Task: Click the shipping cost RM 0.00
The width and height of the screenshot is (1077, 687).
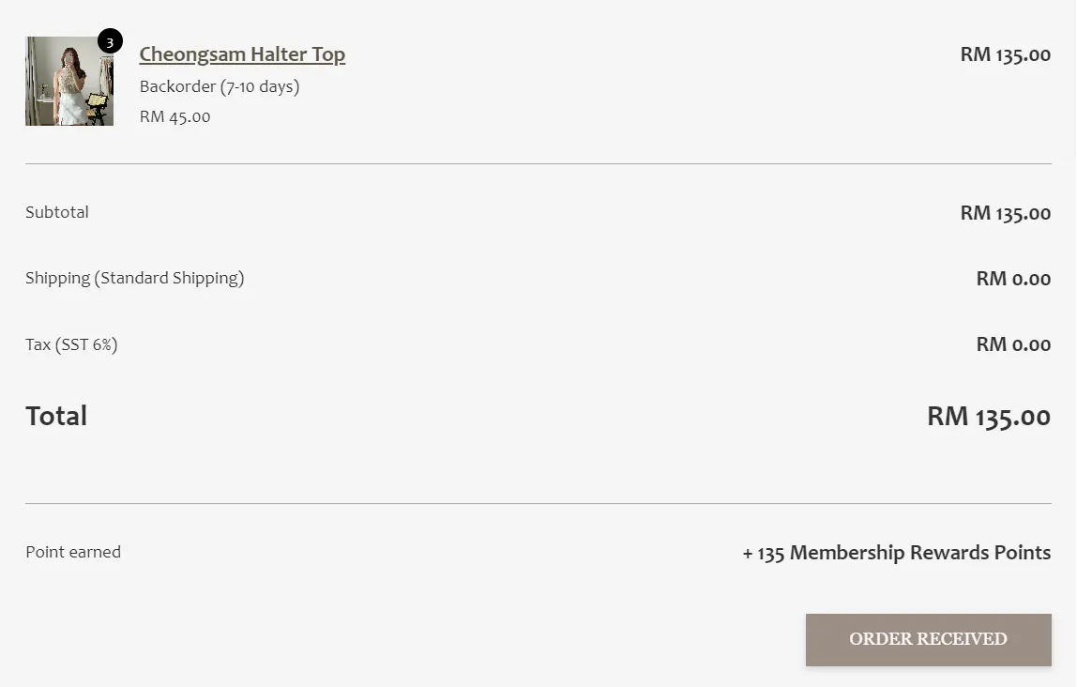Action: tap(1013, 279)
